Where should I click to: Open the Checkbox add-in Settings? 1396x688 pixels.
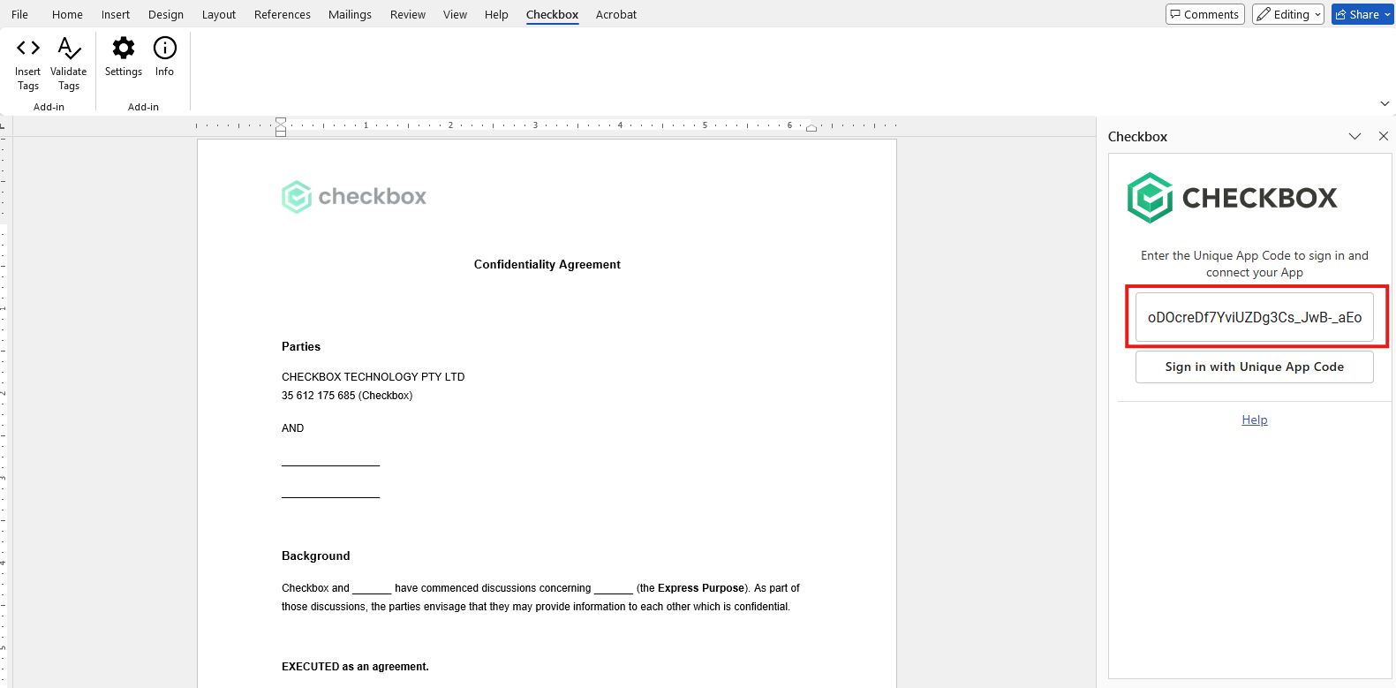(124, 57)
